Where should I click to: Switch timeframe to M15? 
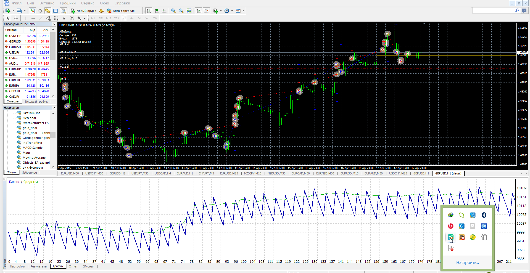(x=109, y=18)
